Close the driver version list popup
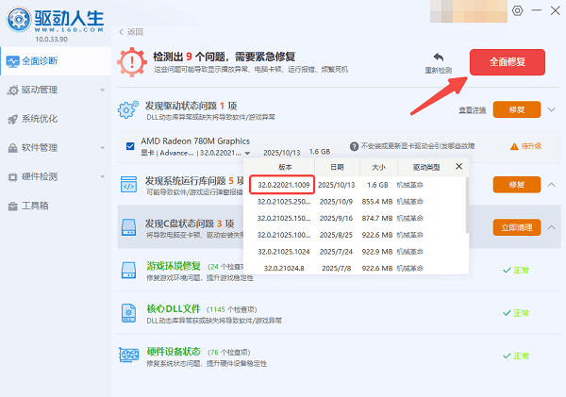The height and width of the screenshot is (397, 566). pyautogui.click(x=459, y=166)
